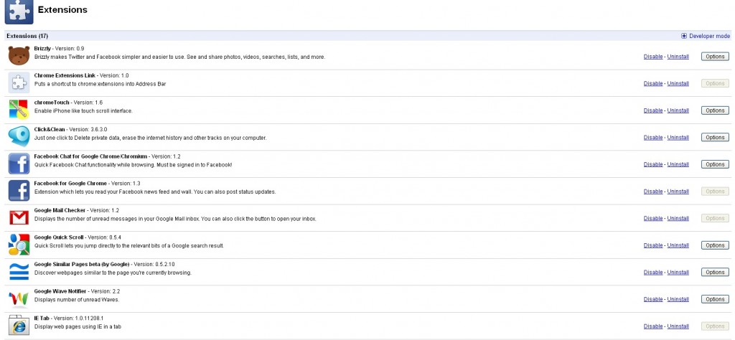Disable the Google Wave Notifier extension
Image resolution: width=735 pixels, height=340 pixels.
click(x=653, y=299)
